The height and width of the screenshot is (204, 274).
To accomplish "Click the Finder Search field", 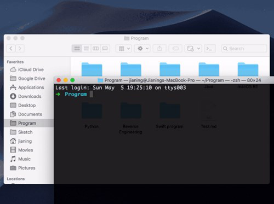I will pyautogui.click(x=244, y=49).
